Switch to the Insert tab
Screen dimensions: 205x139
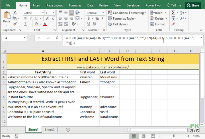pyautogui.click(x=37, y=5)
